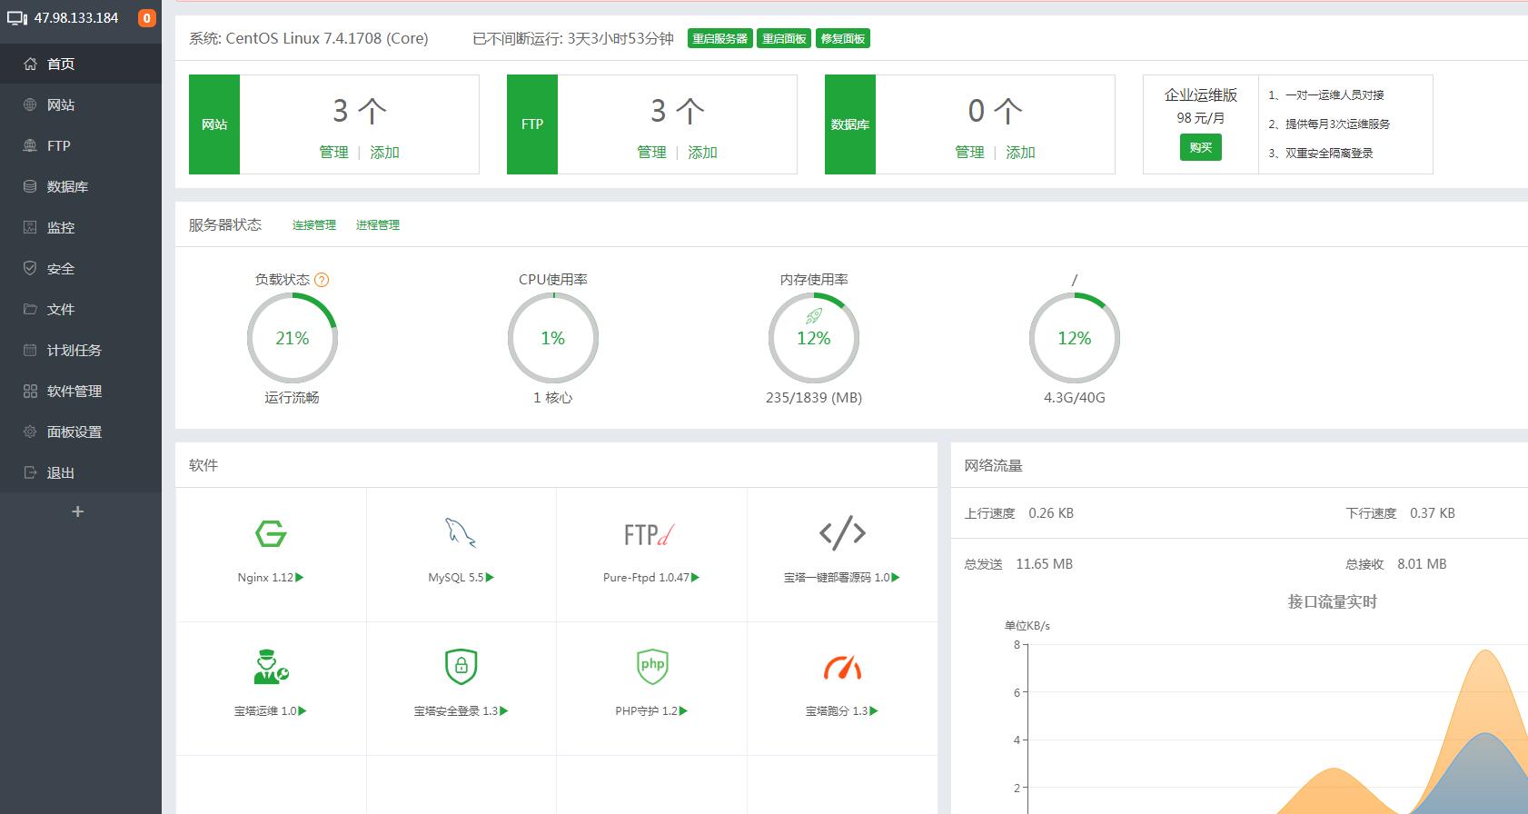Click the 计划任务 calendar icon in sidebar
Screen dimensions: 1528x814
[30, 350]
